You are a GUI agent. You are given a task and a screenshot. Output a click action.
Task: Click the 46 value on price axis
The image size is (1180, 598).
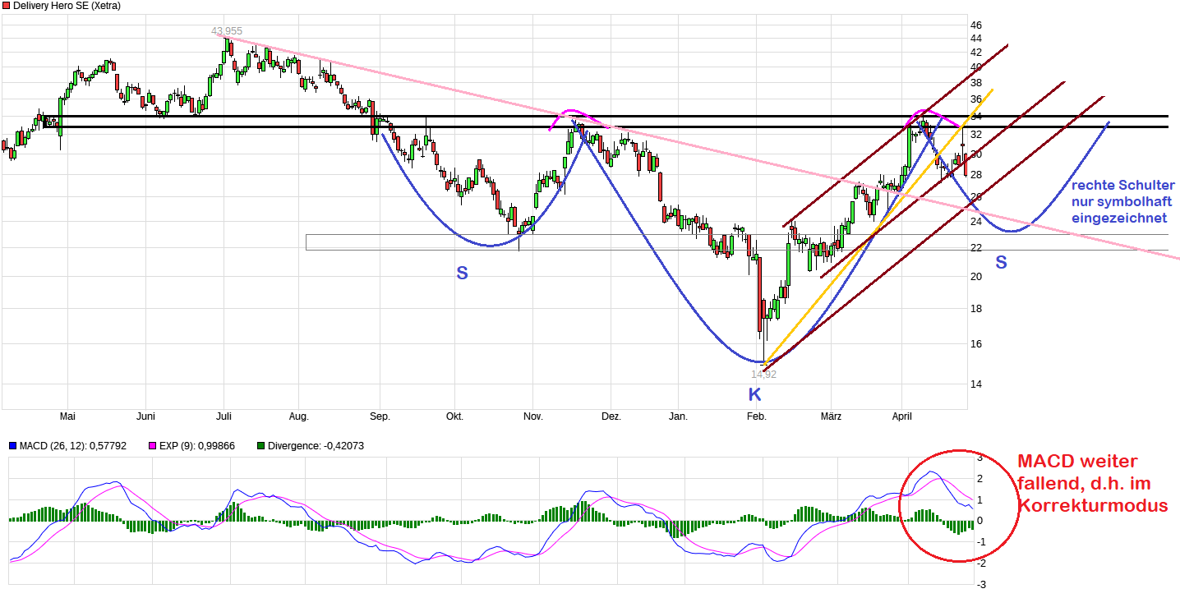point(976,25)
